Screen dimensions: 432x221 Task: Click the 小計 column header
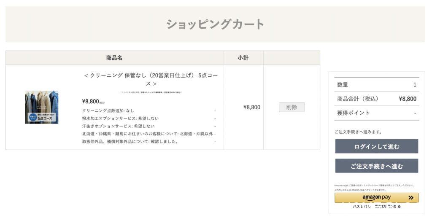(243, 58)
